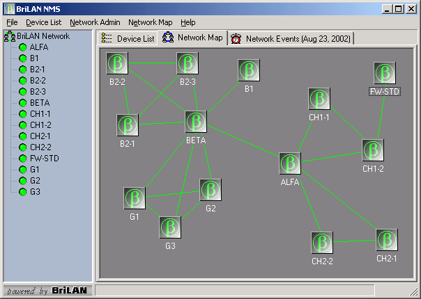The height and width of the screenshot is (299, 421).
Task: Select G2 in the device tree
Action: (35, 181)
